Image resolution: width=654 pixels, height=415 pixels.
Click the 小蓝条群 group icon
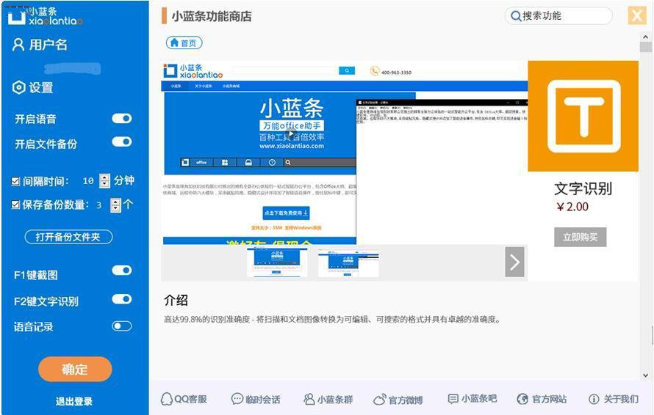coord(309,399)
